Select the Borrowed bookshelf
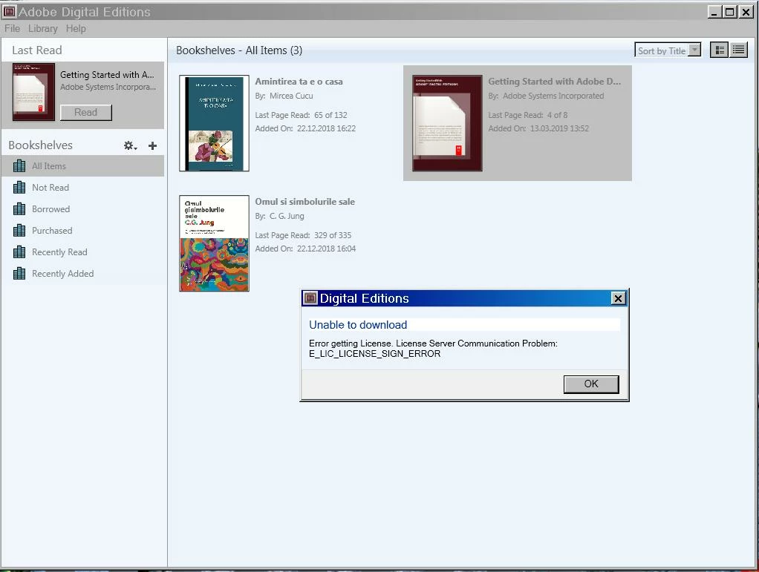Viewport: 759px width, 572px height. [x=82, y=209]
